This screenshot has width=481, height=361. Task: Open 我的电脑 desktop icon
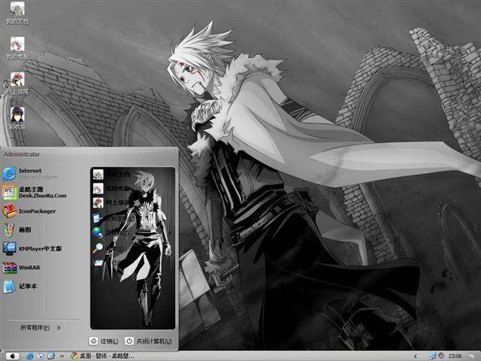[x=17, y=47]
